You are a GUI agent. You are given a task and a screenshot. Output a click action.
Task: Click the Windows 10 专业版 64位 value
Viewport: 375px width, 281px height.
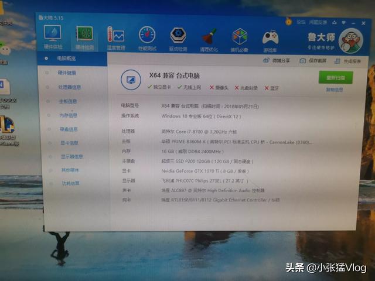pos(201,116)
